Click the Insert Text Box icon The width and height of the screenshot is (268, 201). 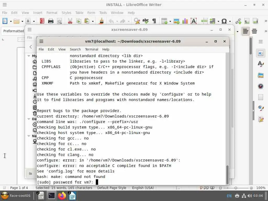(194, 21)
